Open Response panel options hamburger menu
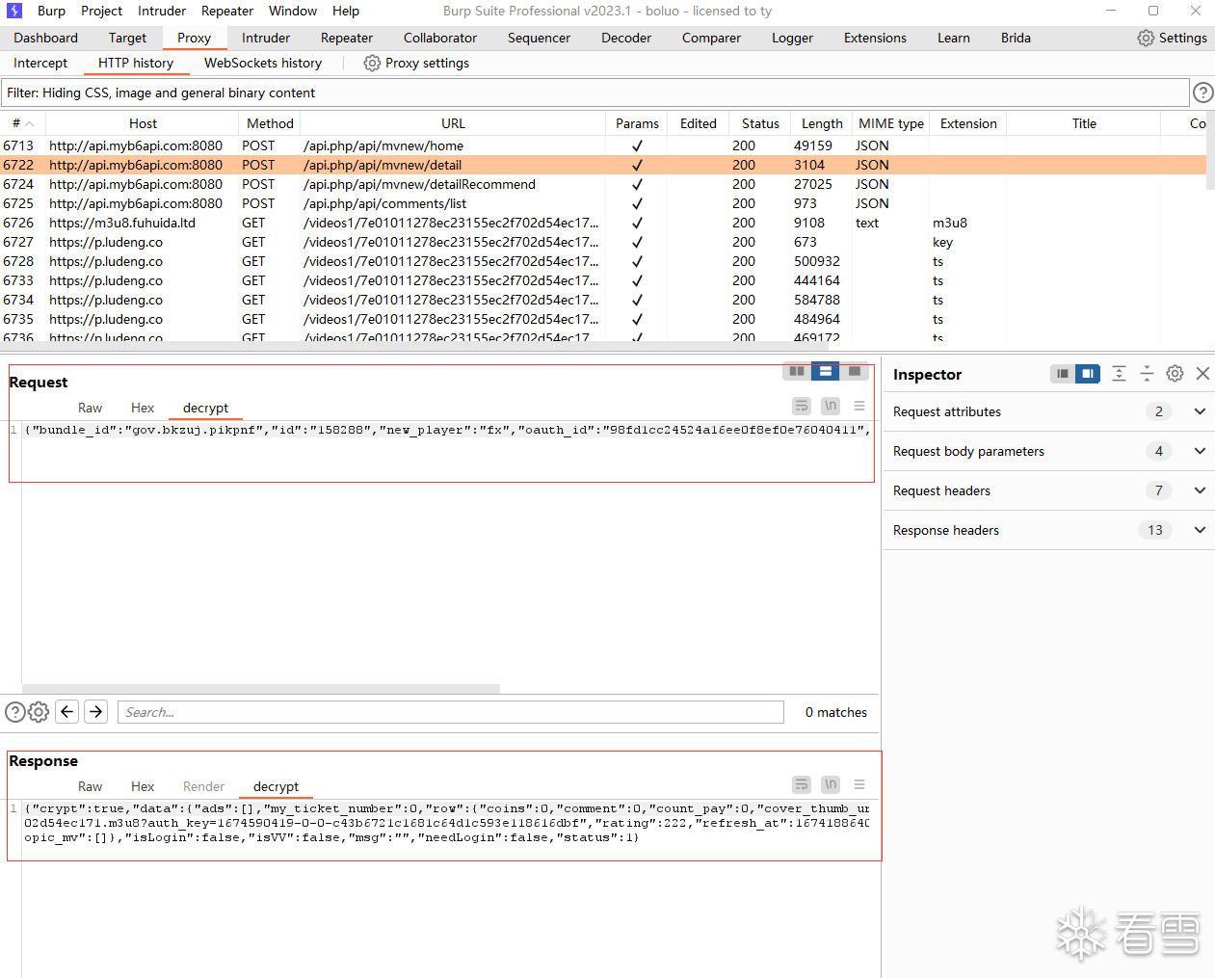Screen dimensions: 1215x978 [x=859, y=784]
